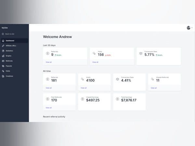195x146 pixels.
Task: Click the $497.25 Unpaid Earnings value
Action: click(93, 100)
